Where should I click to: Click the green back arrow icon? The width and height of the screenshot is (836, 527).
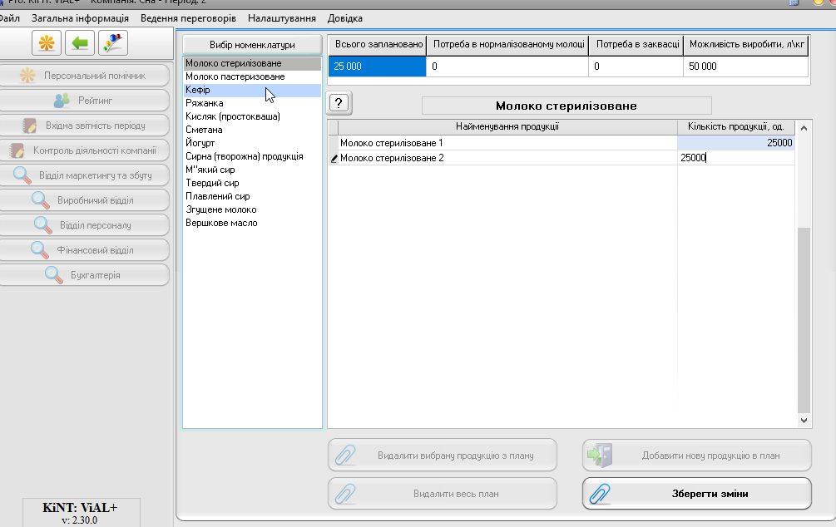[x=80, y=43]
